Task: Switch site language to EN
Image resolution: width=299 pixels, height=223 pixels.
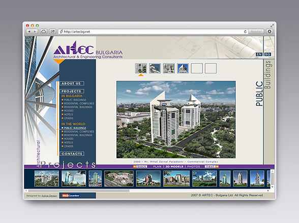Action: [x=259, y=54]
